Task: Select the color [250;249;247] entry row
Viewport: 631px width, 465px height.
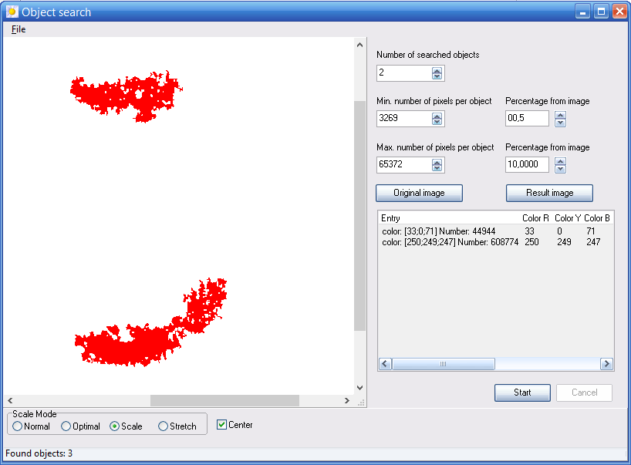Action: pos(495,242)
